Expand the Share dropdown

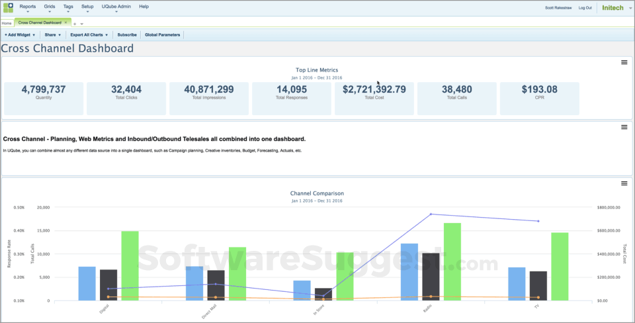53,34
